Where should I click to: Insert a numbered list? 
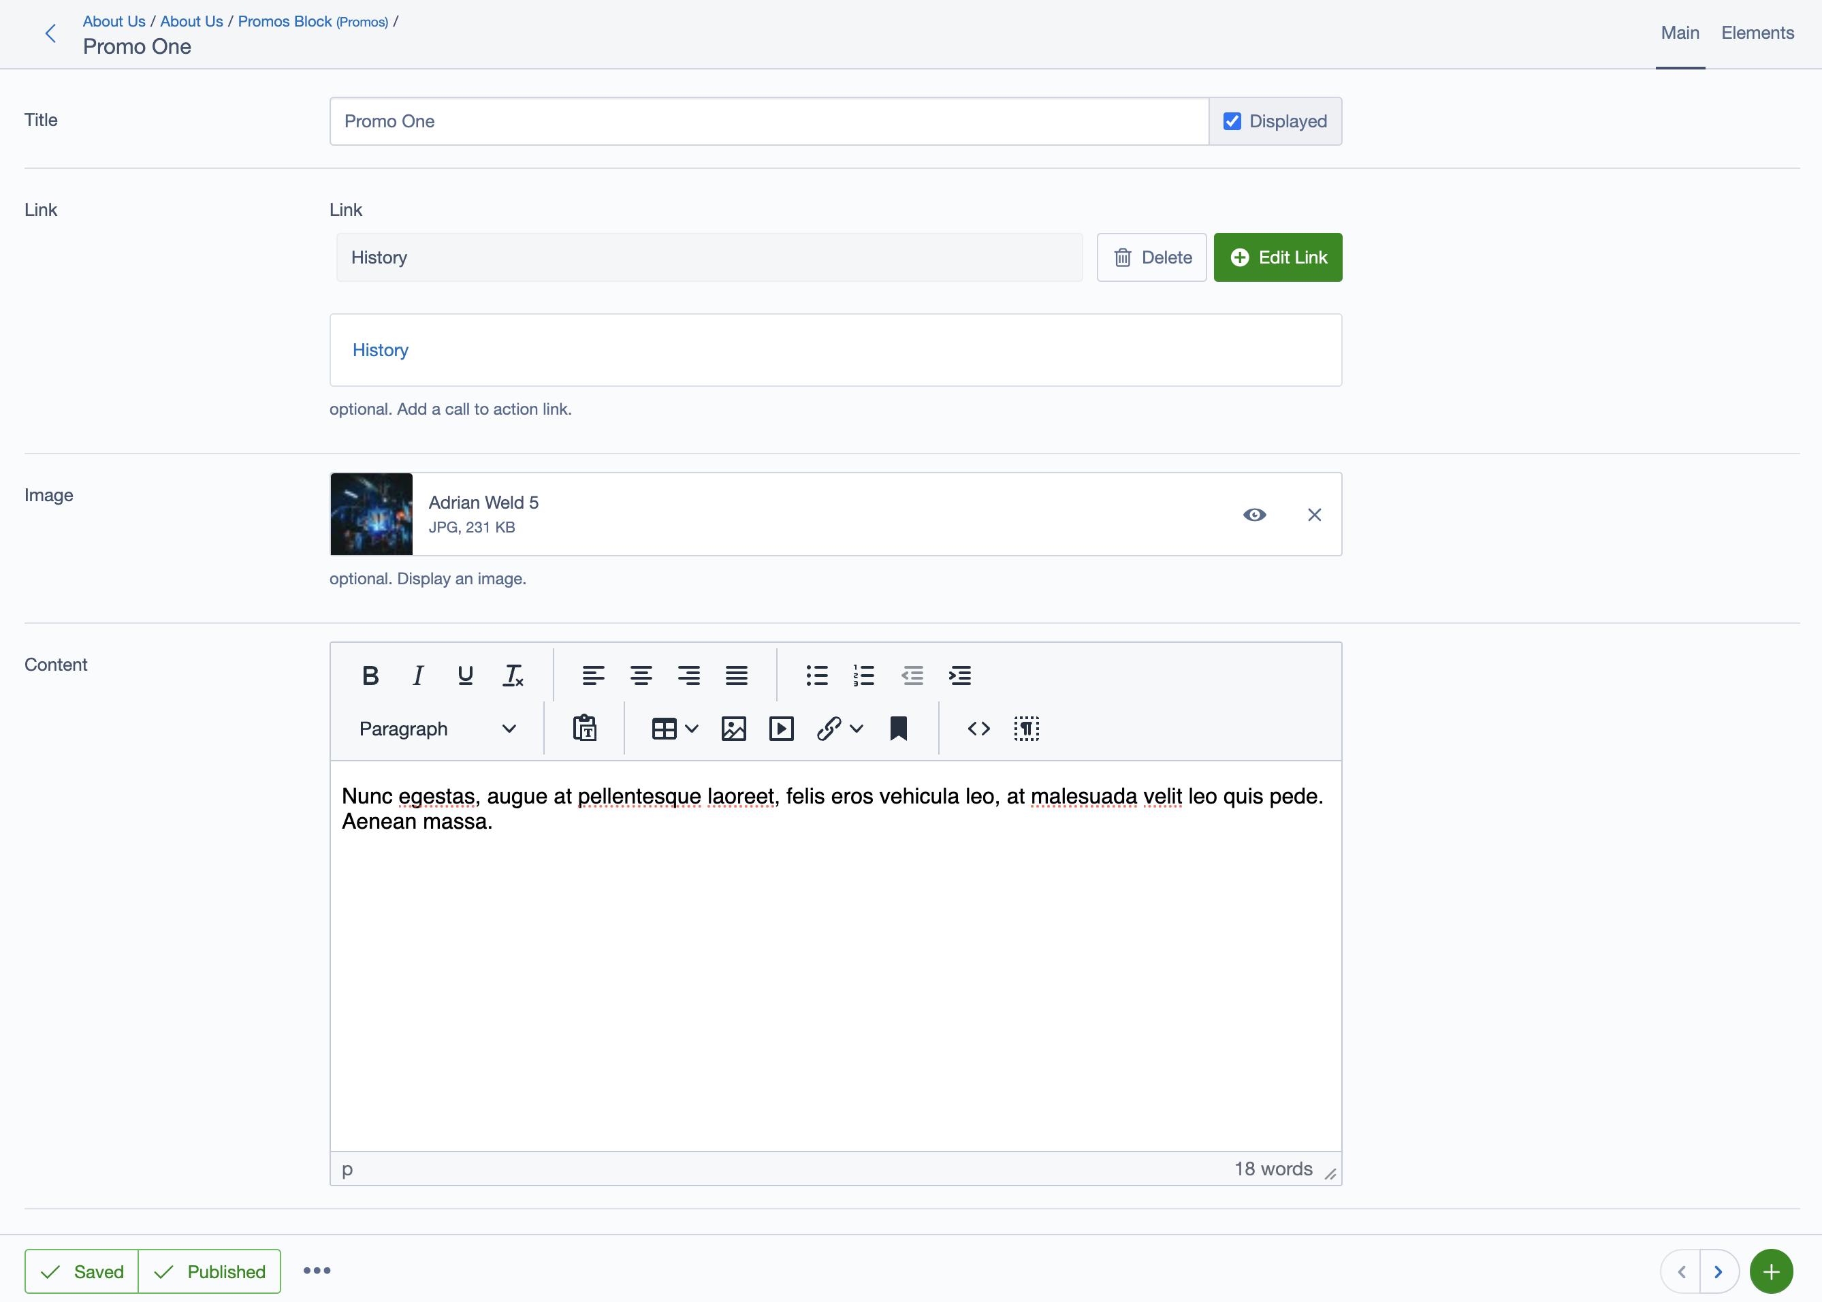click(863, 676)
